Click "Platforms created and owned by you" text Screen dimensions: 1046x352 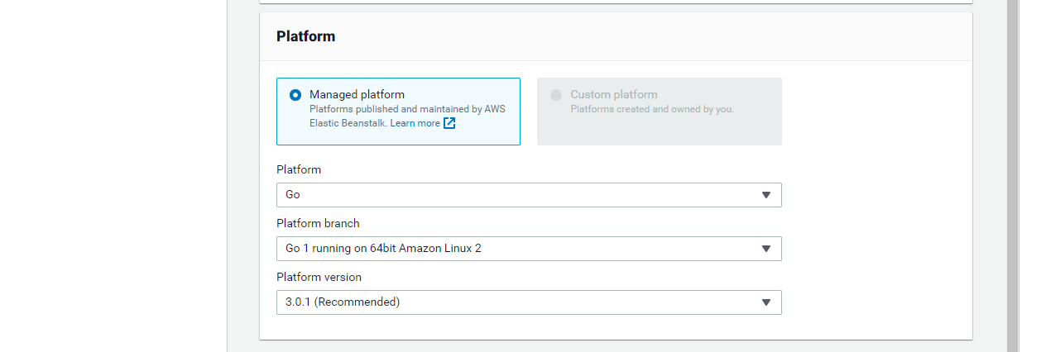click(652, 109)
